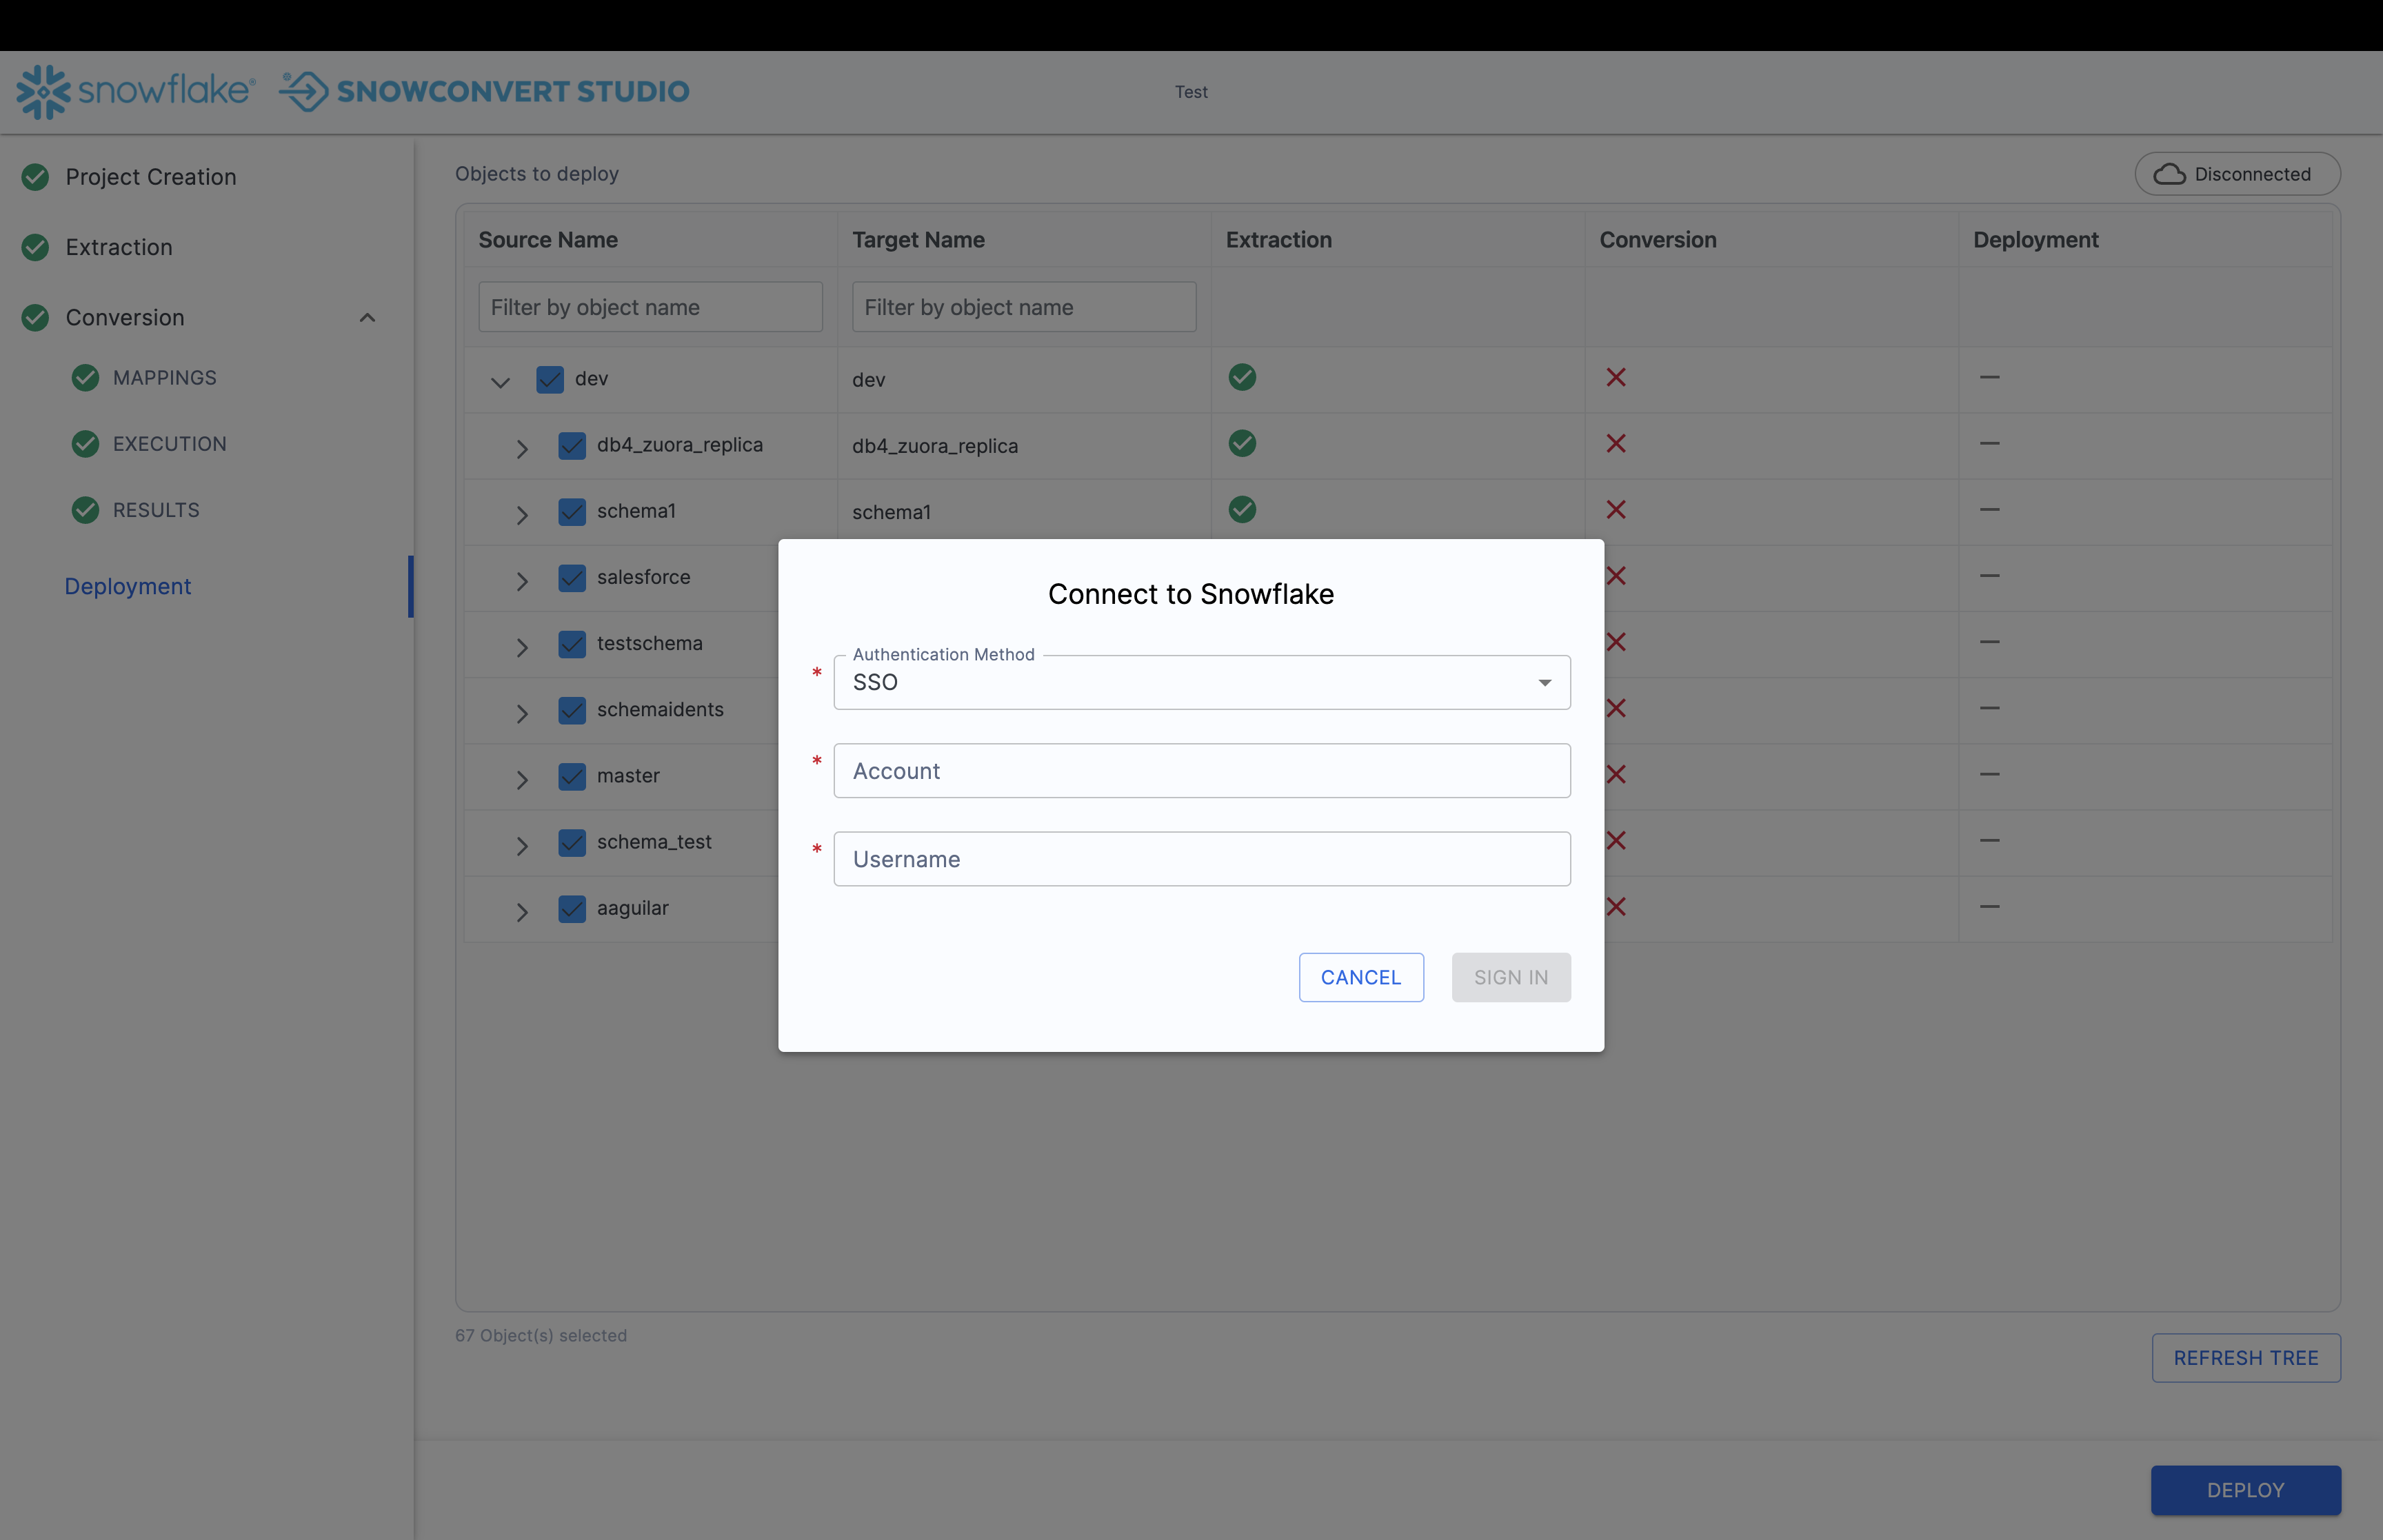Click Source Name filter field
This screenshot has width=2383, height=1540.
pos(650,307)
